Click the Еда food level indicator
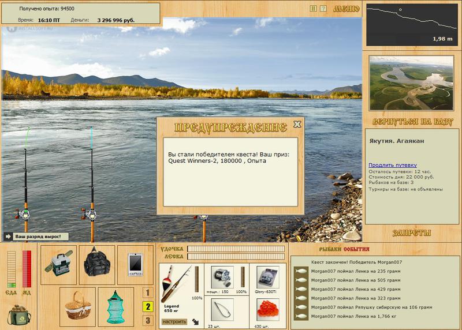Image resolution: width=462 pixels, height=330 pixels. pos(12,269)
